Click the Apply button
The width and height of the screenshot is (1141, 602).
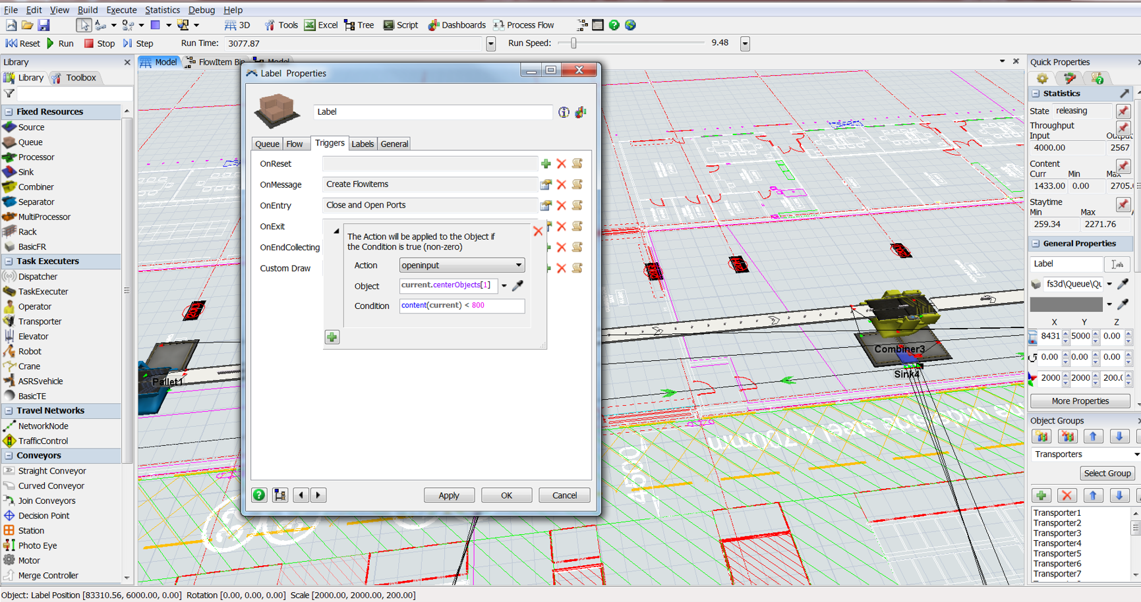449,495
